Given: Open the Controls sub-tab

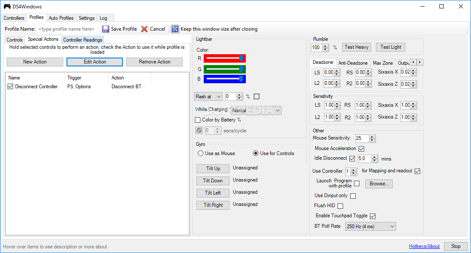Looking at the screenshot, I should pyautogui.click(x=14, y=40).
